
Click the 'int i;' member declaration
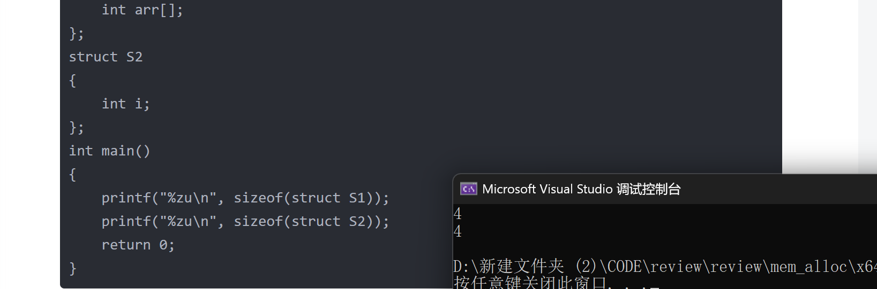tap(126, 104)
